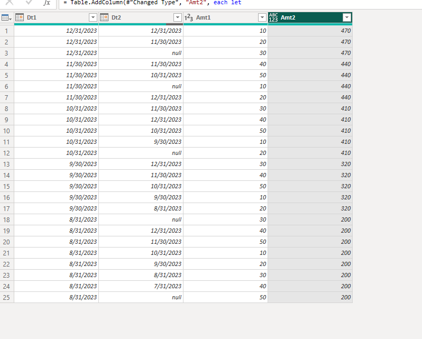Click Dt2 date type icon
Viewport: 422px width, 339px height.
[x=104, y=17]
